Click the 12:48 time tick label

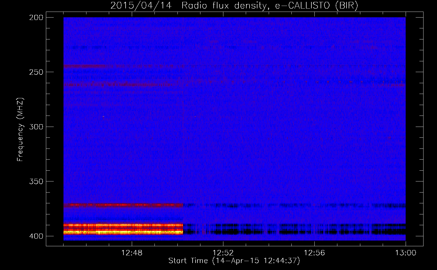tap(132, 253)
